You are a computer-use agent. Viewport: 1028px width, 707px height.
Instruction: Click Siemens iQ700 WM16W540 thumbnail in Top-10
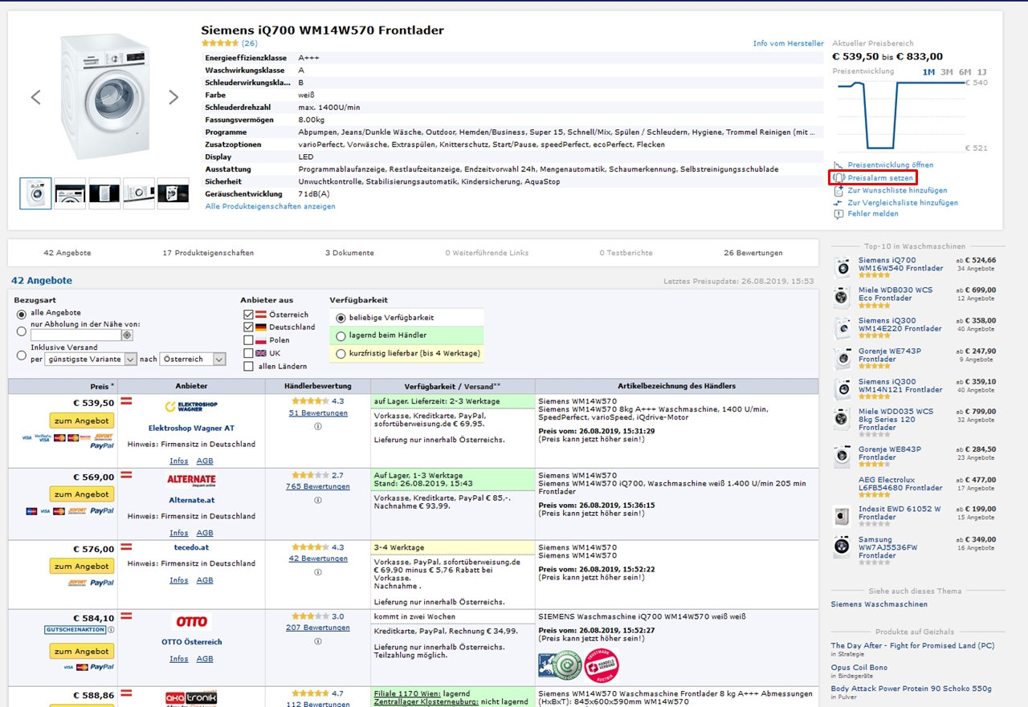point(842,266)
